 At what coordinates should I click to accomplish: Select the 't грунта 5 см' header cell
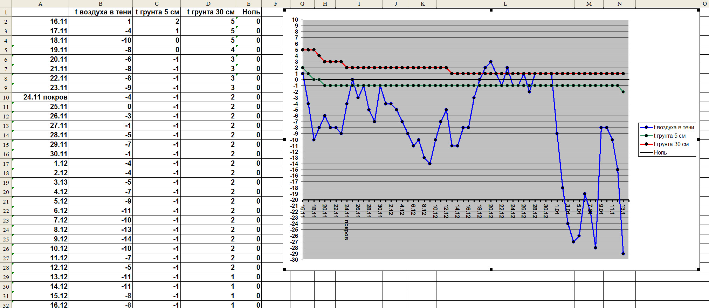(157, 12)
